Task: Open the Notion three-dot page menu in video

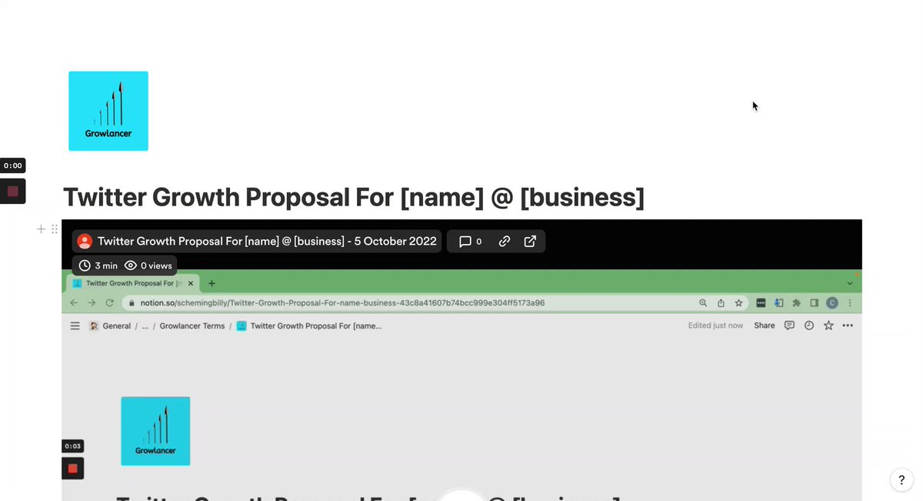Action: 848,326
